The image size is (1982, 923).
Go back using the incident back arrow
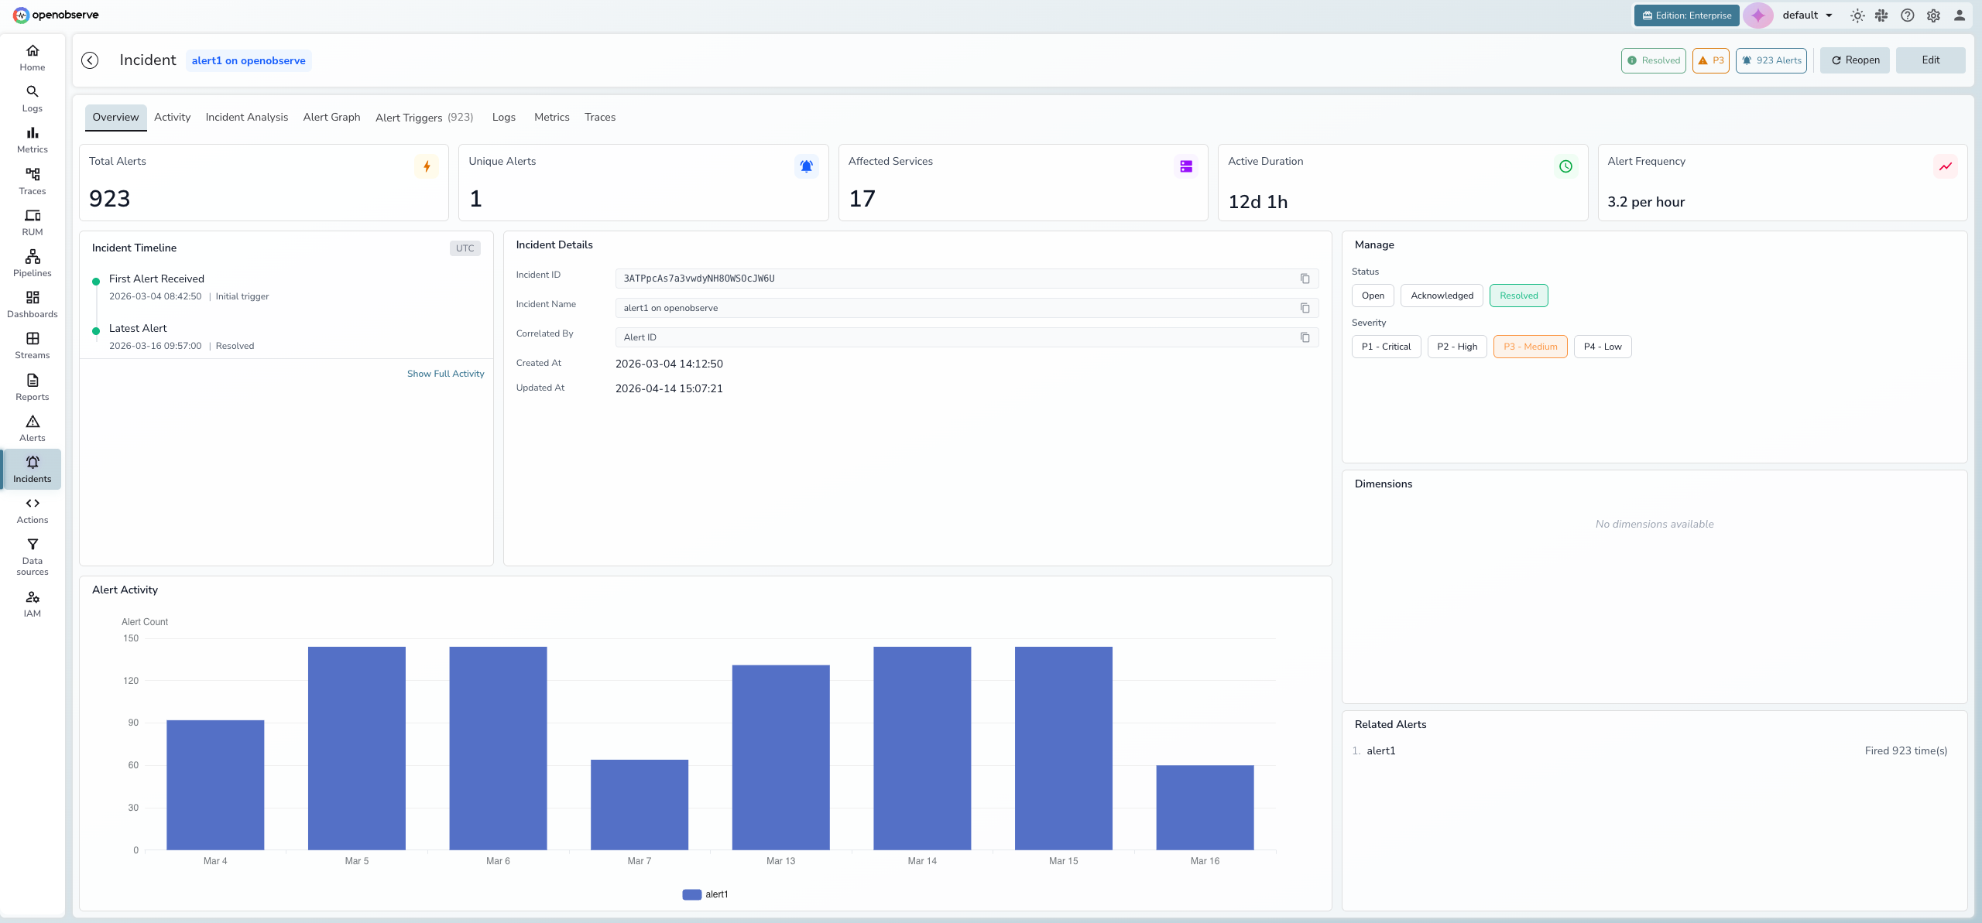[x=89, y=60]
